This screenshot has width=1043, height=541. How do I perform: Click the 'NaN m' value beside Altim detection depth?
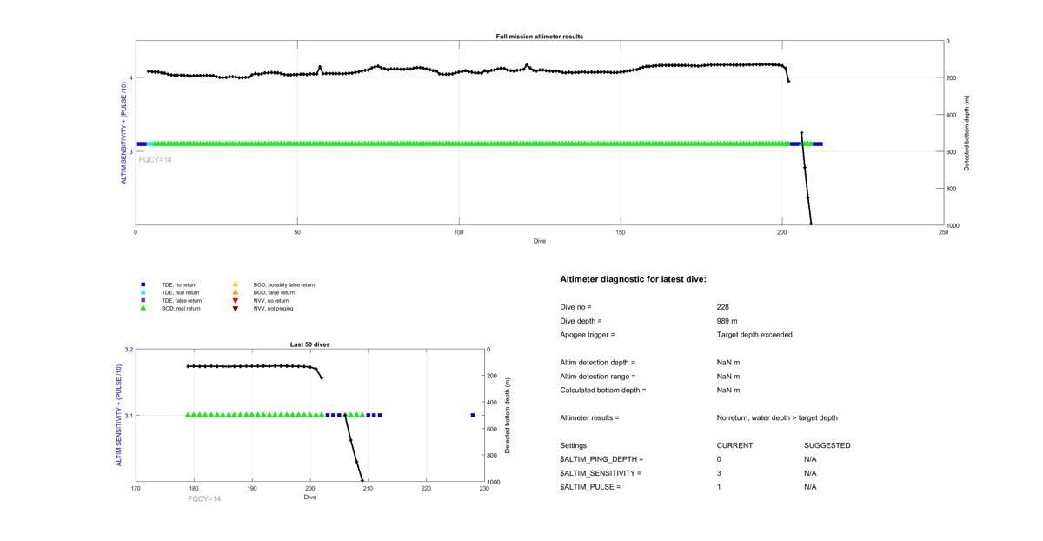pos(728,362)
